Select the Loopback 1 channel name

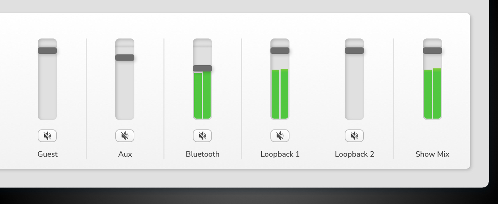280,154
